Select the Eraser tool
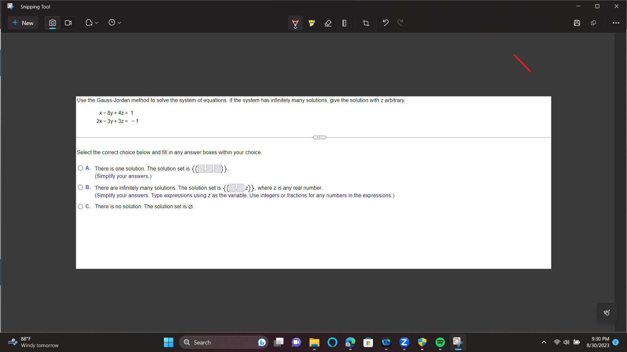This screenshot has width=627, height=352. (328, 23)
